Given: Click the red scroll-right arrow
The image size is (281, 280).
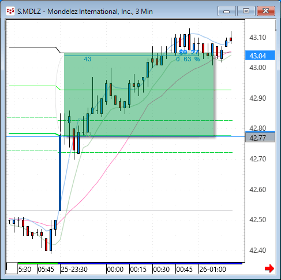Looking at the screenshot, I should pyautogui.click(x=269, y=268).
